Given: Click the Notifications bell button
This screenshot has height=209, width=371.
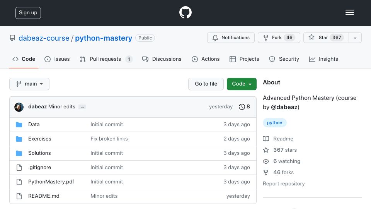Looking at the screenshot, I should pyautogui.click(x=231, y=38).
